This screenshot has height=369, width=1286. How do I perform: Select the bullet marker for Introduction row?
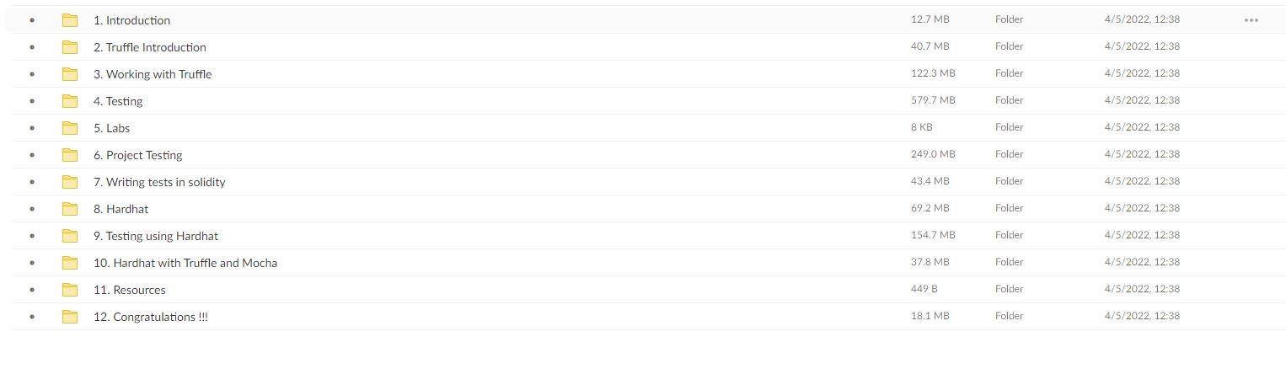[x=32, y=20]
